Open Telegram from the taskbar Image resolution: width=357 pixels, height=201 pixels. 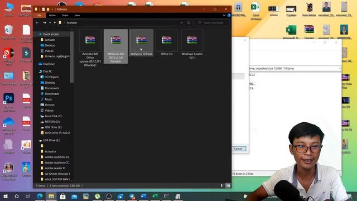tap(132, 196)
